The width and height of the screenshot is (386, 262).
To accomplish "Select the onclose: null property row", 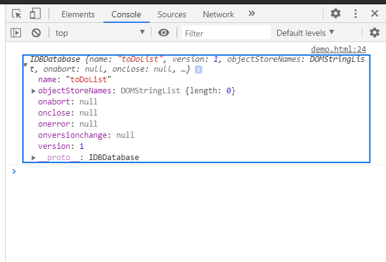I will coord(67,112).
